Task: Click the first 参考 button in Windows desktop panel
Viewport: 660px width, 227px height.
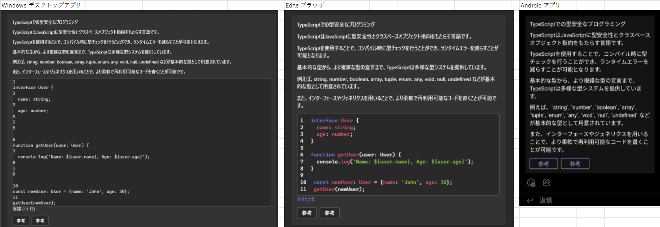Action: (21, 221)
